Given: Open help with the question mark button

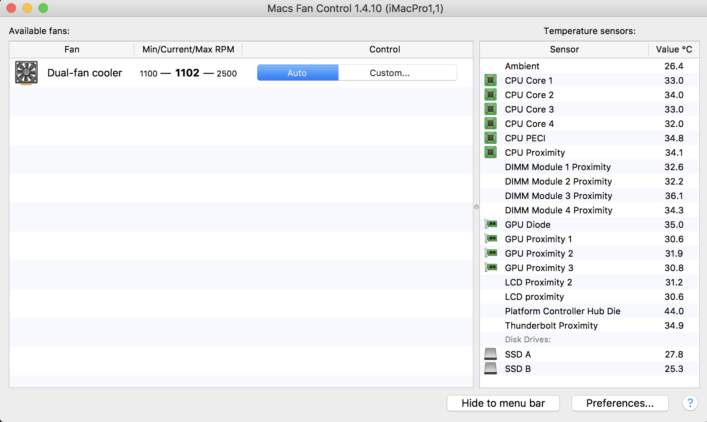Looking at the screenshot, I should [690, 403].
